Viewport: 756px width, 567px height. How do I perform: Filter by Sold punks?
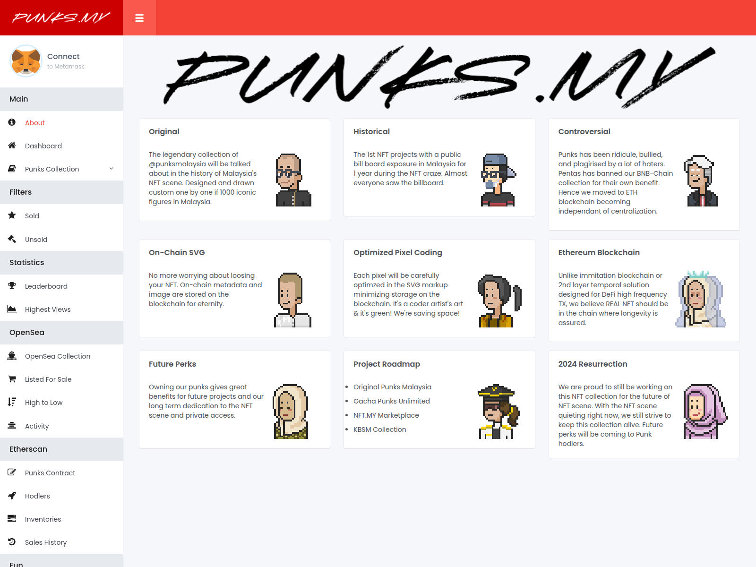(61, 216)
